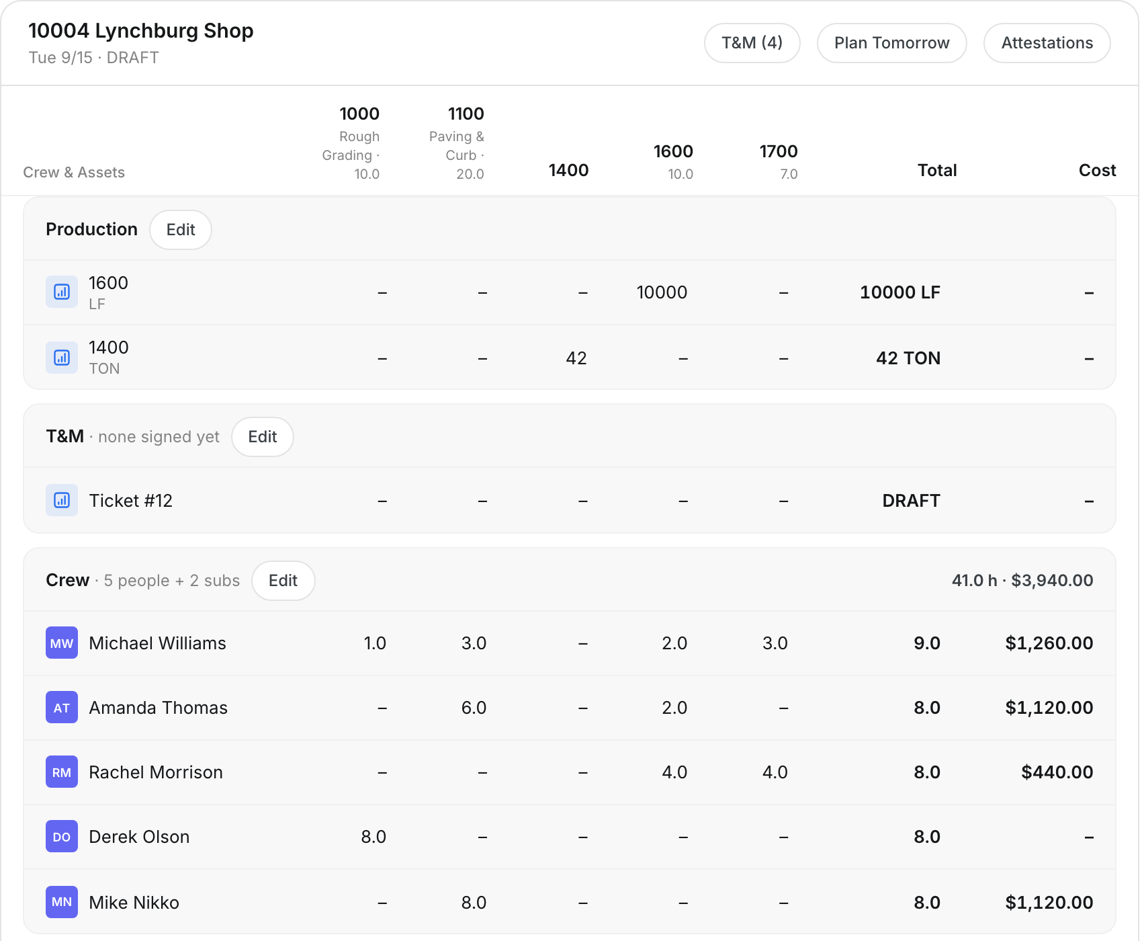The image size is (1142, 941).
Task: Select Derek Olson's DO avatar
Action: [x=62, y=837]
